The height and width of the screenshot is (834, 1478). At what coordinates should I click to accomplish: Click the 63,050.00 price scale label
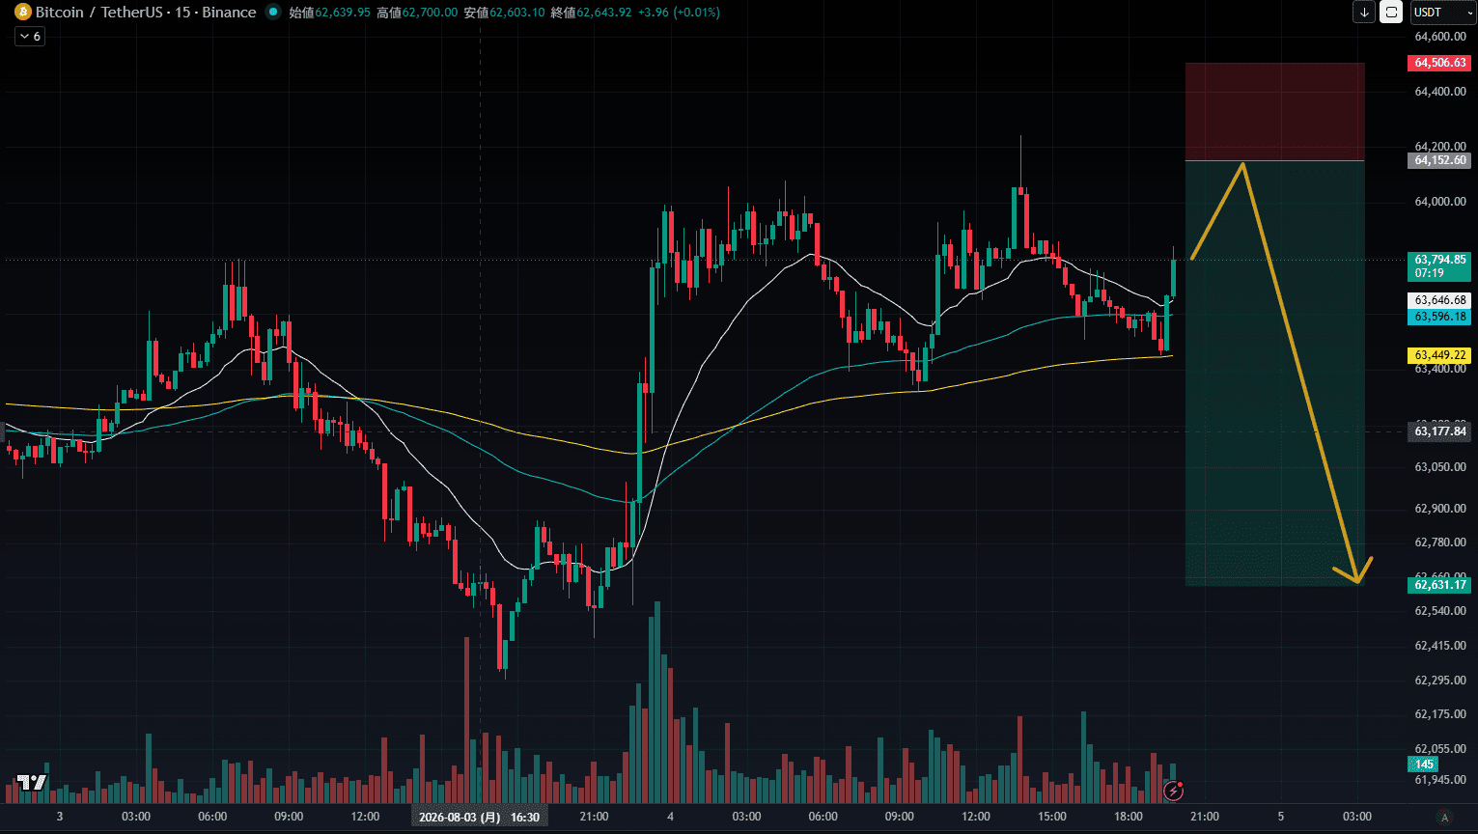pos(1439,467)
